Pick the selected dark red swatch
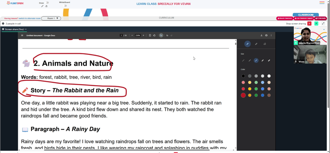This screenshot has width=330, height=153. tap(243, 95)
